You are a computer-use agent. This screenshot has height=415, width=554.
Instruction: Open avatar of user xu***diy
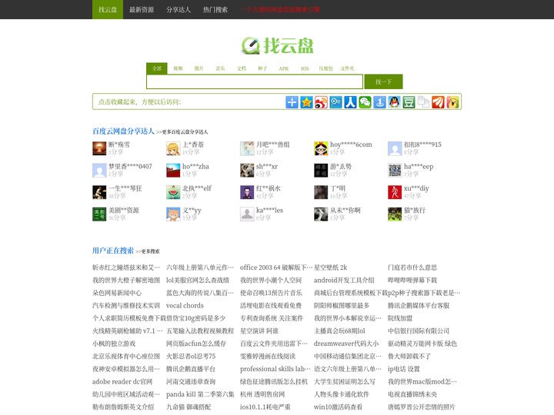395,192
